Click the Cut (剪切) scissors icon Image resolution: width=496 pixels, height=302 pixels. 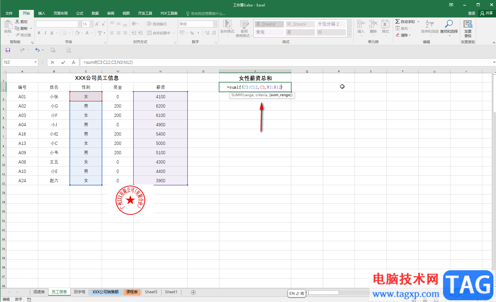pyautogui.click(x=17, y=22)
